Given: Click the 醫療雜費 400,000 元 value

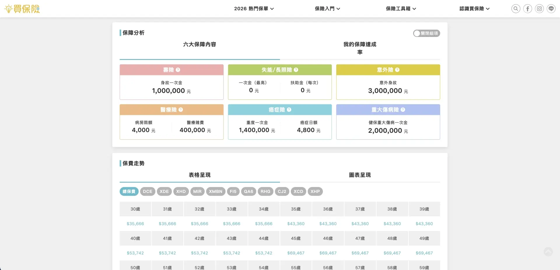Looking at the screenshot, I should 195,130.
